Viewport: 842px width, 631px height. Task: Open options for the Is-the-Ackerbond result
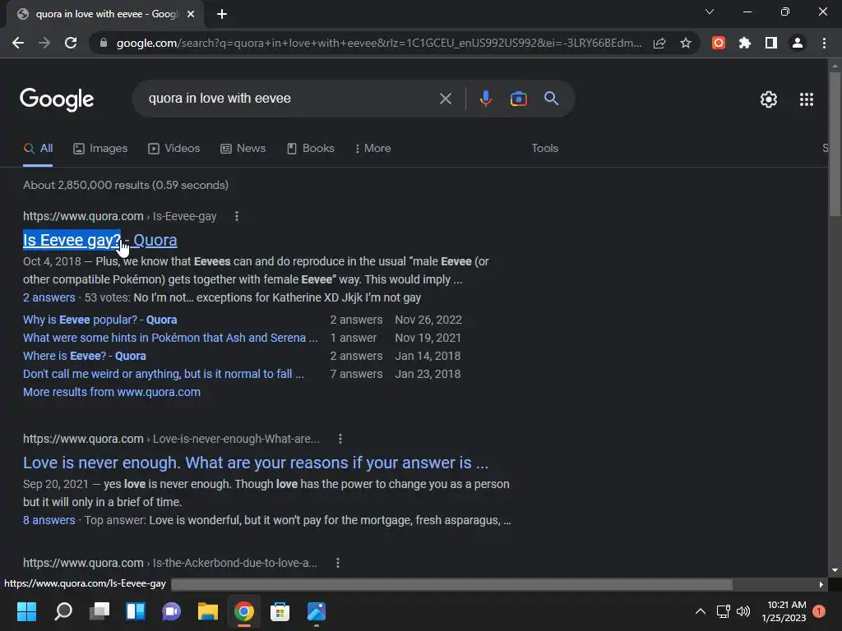pos(337,563)
